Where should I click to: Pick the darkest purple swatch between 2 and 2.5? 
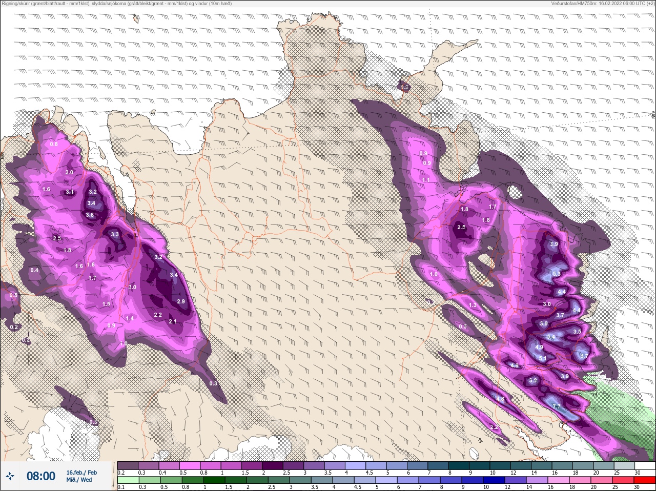coord(273,465)
